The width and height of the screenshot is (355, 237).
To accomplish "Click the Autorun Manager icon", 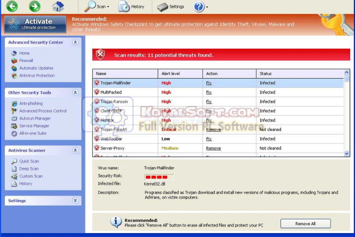I will point(14,118).
